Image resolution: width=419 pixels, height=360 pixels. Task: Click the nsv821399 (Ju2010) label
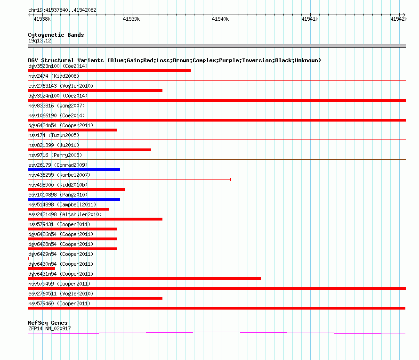click(x=54, y=145)
